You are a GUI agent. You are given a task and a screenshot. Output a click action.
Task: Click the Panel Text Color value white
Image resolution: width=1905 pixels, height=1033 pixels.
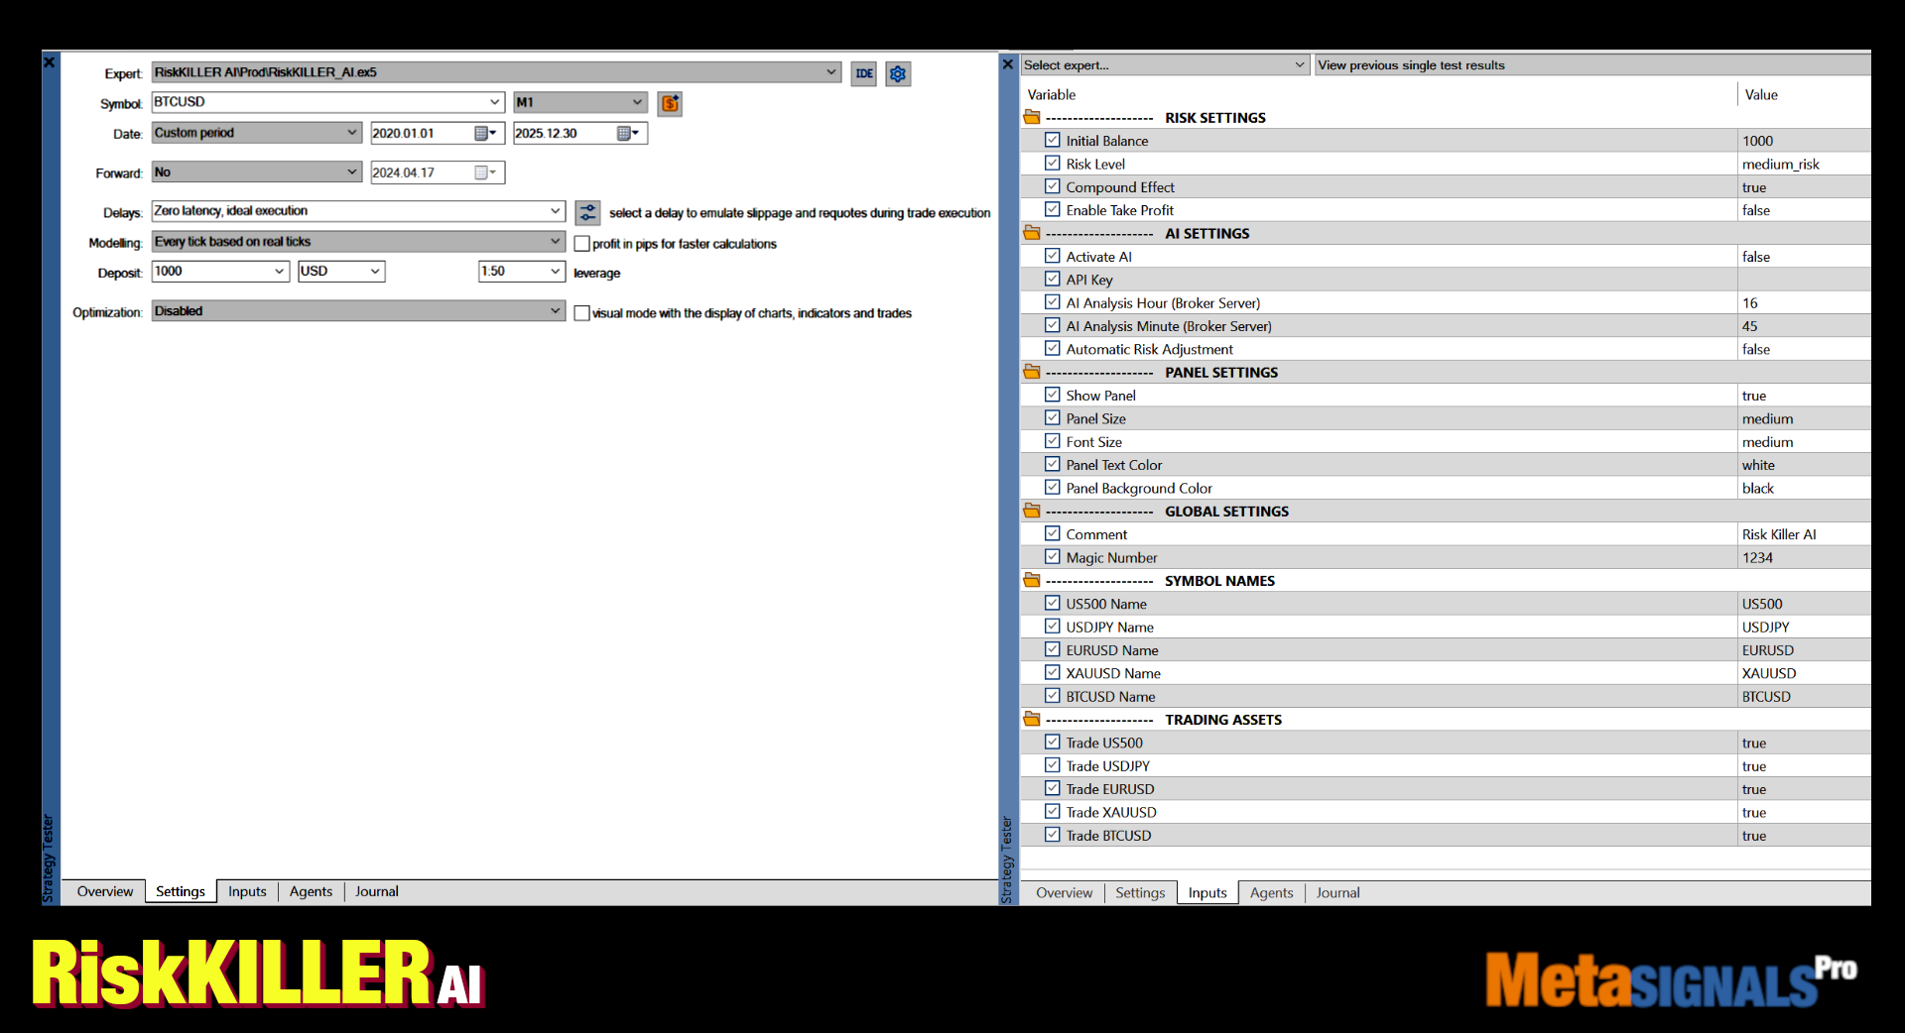(1758, 465)
